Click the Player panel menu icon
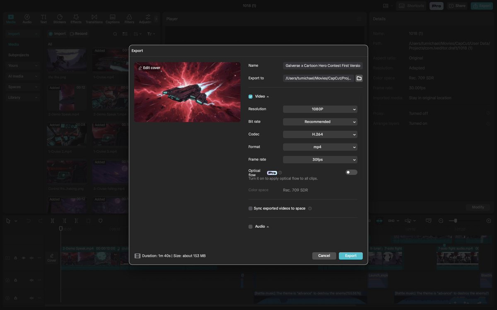 (x=359, y=19)
